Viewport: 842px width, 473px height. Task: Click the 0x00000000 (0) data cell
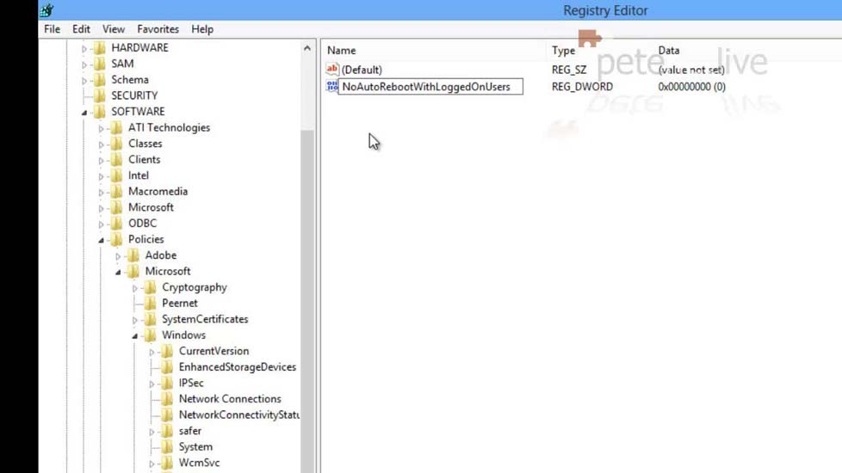[691, 86]
